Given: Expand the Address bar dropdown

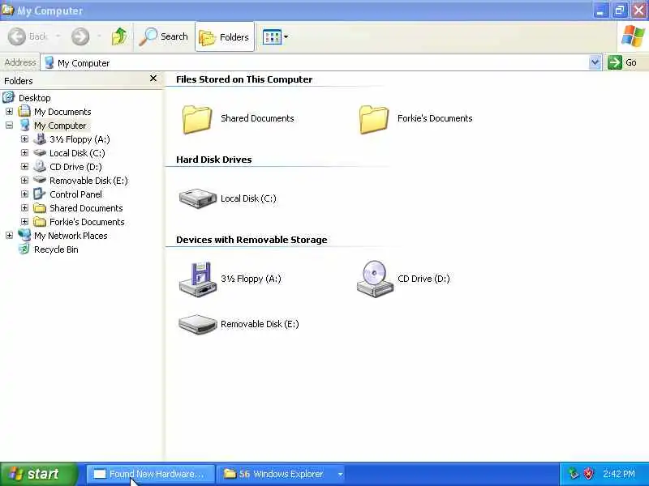Looking at the screenshot, I should click(595, 63).
